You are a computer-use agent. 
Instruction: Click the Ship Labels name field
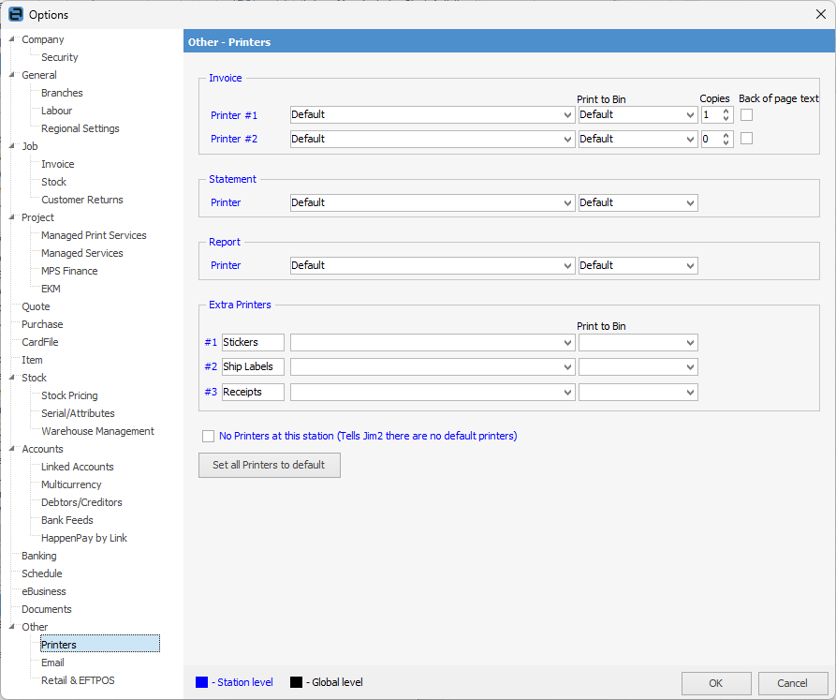click(x=253, y=366)
